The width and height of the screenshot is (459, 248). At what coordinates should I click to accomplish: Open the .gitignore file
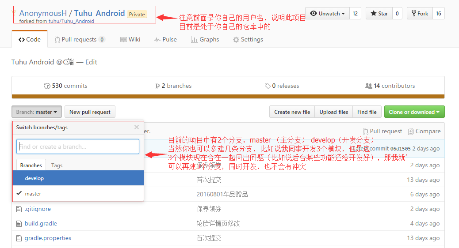pos(38,209)
